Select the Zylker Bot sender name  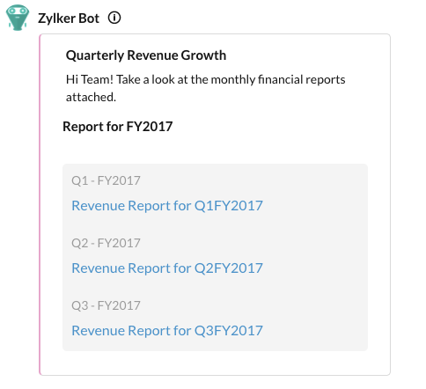click(69, 18)
